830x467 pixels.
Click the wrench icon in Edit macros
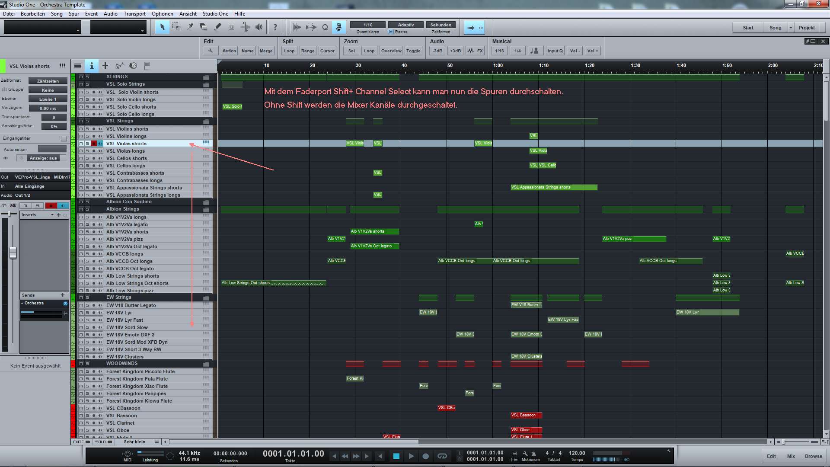211,51
